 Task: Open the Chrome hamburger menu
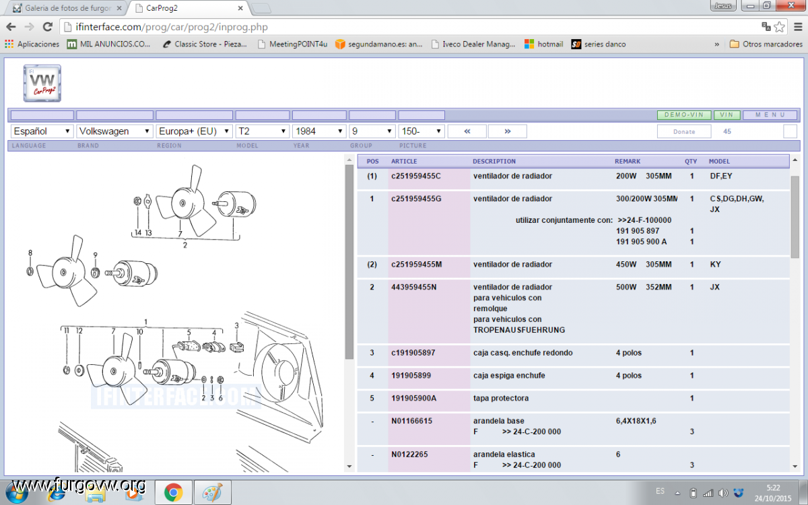[x=797, y=27]
